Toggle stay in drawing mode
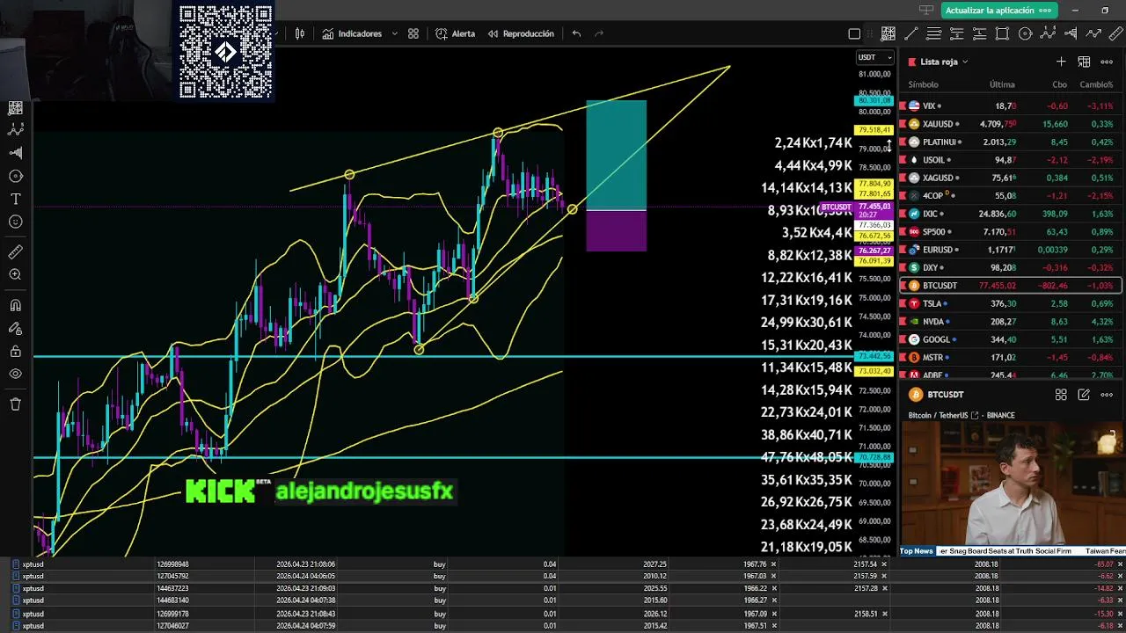Screen dimensions: 1126x633 point(16,329)
